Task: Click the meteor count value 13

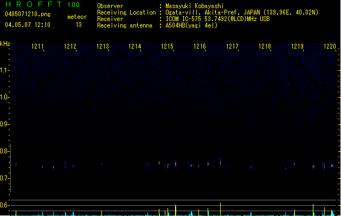Action: (79, 25)
